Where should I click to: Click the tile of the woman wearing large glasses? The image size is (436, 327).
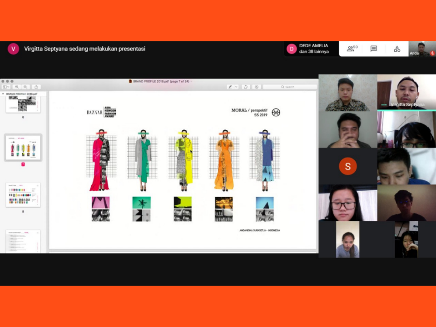point(347,203)
